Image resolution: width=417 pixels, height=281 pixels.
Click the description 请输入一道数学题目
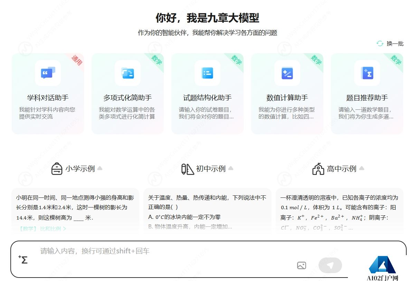point(366,113)
